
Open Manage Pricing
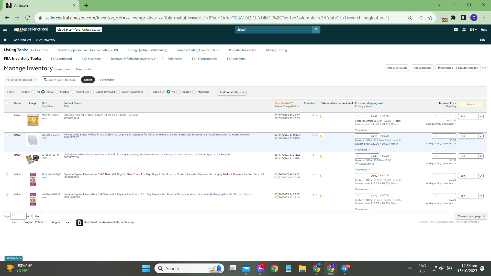(x=276, y=50)
